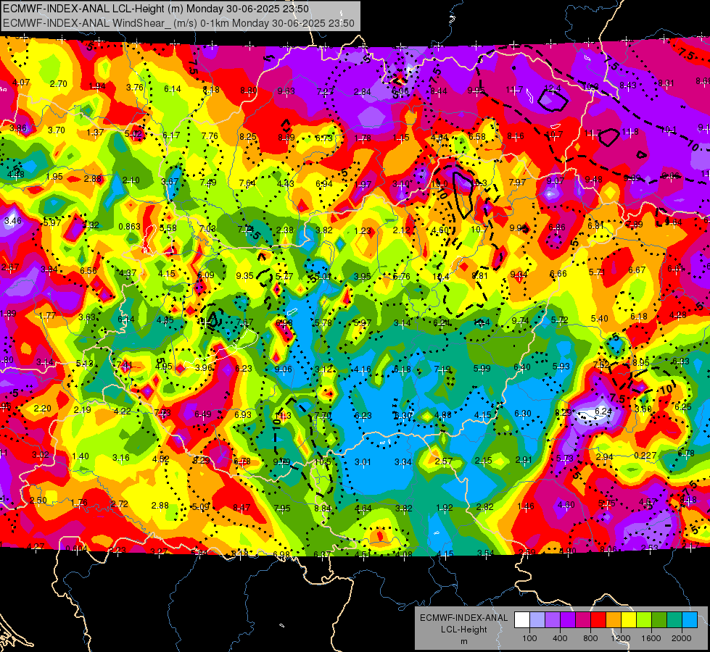Click the map value 2.38
This screenshot has width=710, height=652.
point(285,230)
